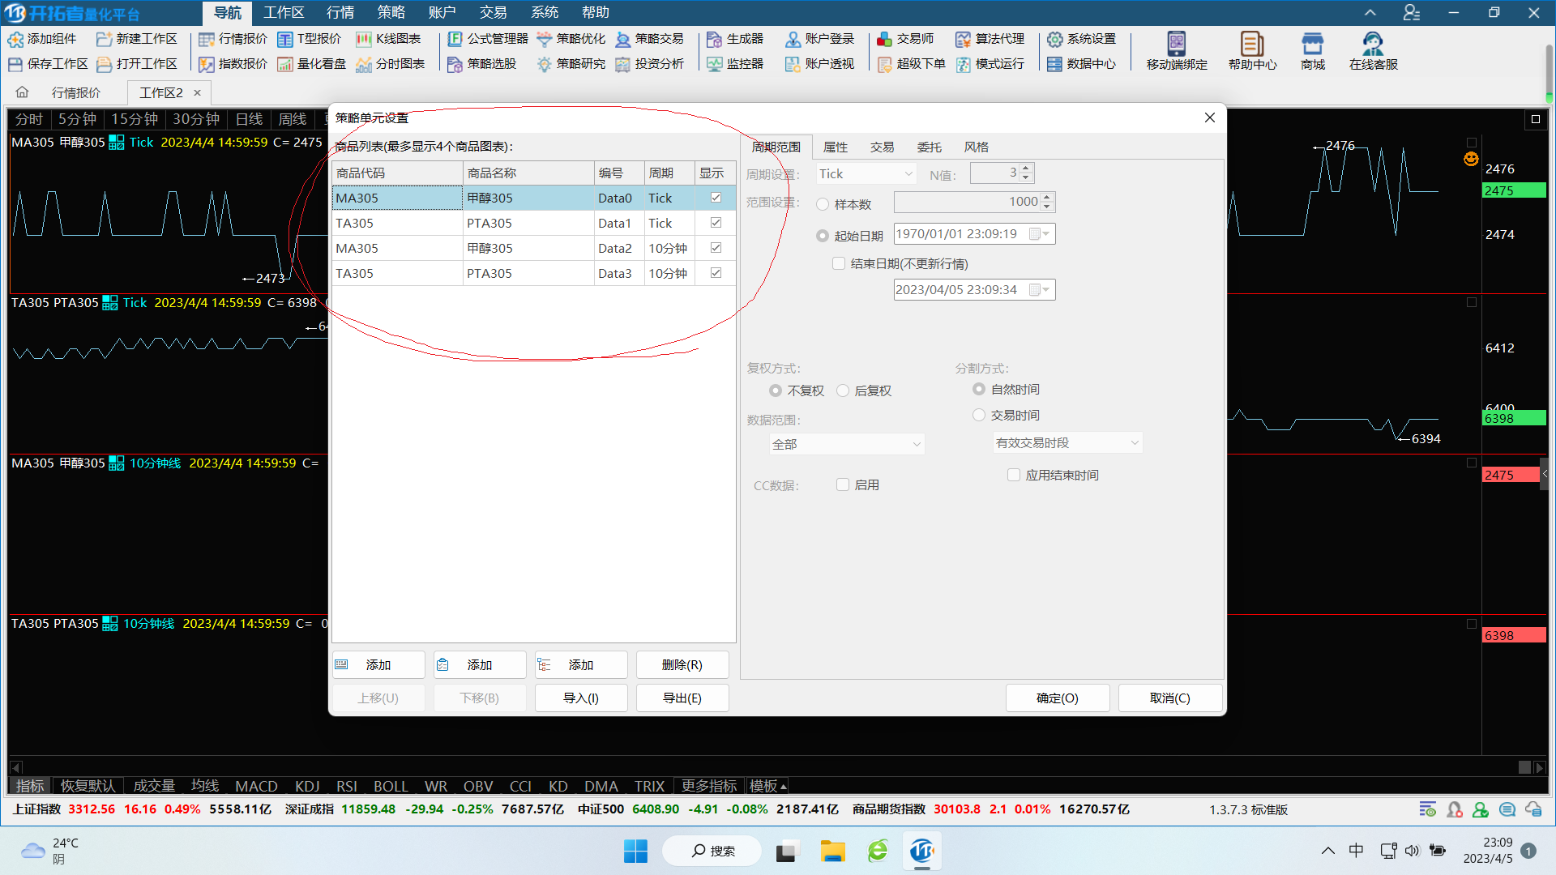Click the 确定(O) button
Image resolution: width=1556 pixels, height=875 pixels.
1057,698
